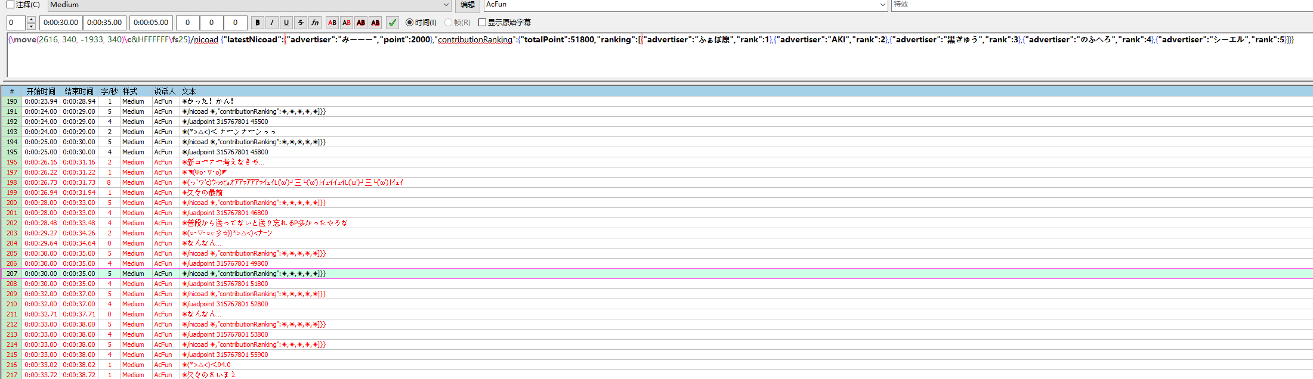Select highlighted subtitle line 207
The width and height of the screenshot is (1313, 379).
pyautogui.click(x=657, y=274)
